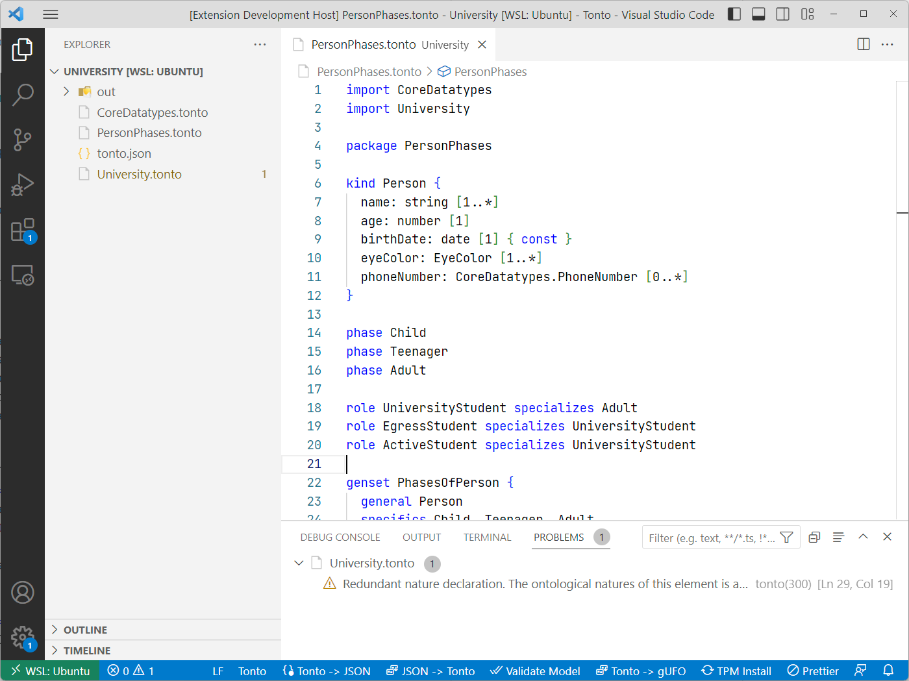The width and height of the screenshot is (909, 681).
Task: Focus the problems filter text box
Action: tap(710, 538)
